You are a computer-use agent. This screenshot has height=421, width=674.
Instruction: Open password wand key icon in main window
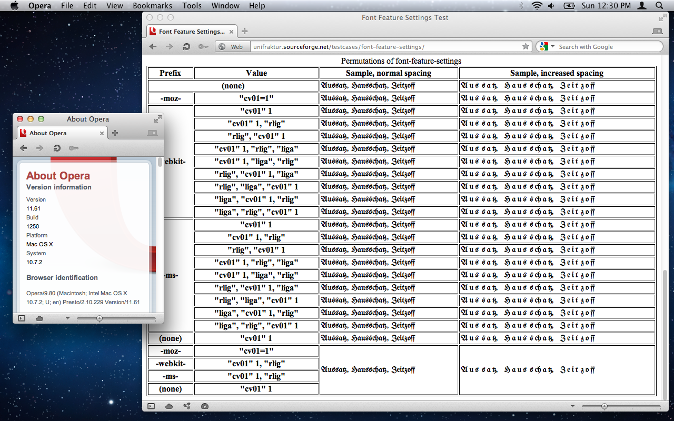tap(203, 46)
